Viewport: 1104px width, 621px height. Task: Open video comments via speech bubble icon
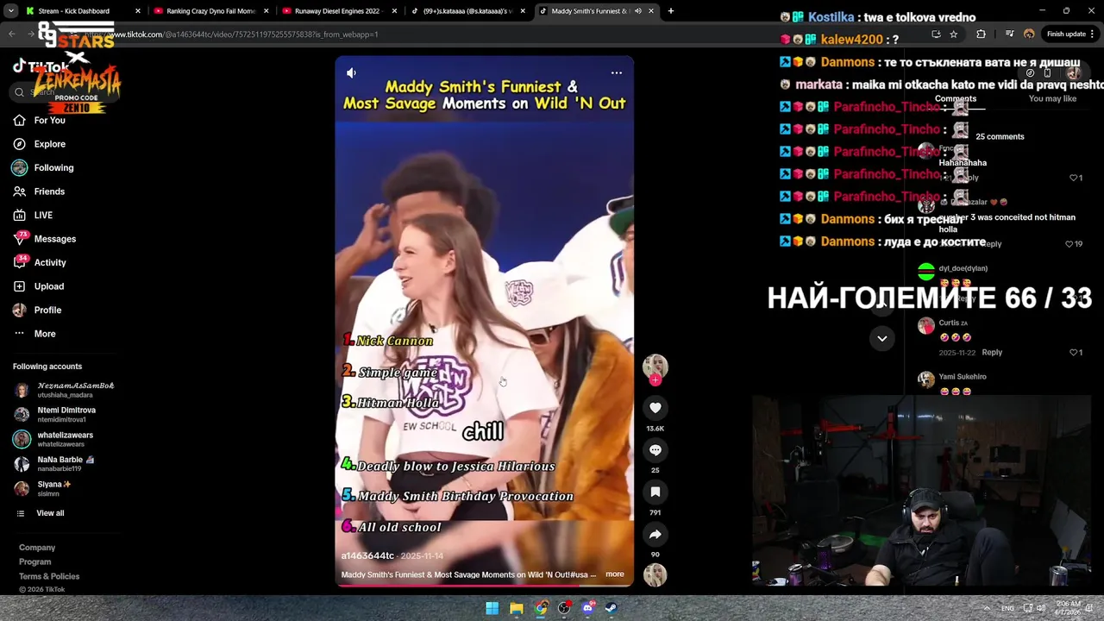coord(655,450)
